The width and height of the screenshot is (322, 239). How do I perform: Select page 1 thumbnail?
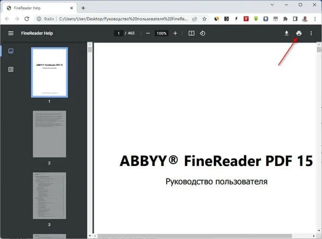point(50,72)
